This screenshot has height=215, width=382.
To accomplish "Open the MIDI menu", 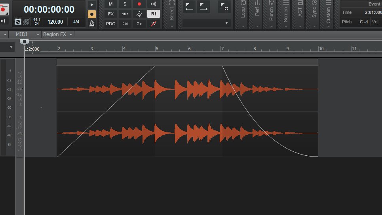I will pyautogui.click(x=28, y=34).
